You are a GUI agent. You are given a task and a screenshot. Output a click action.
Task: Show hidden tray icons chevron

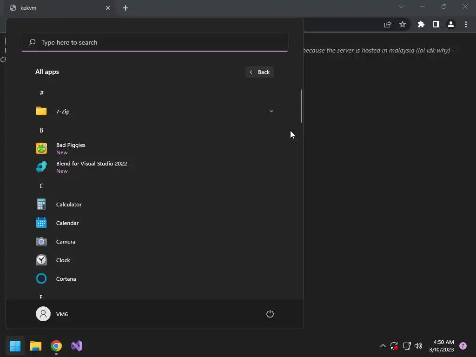[x=383, y=346]
